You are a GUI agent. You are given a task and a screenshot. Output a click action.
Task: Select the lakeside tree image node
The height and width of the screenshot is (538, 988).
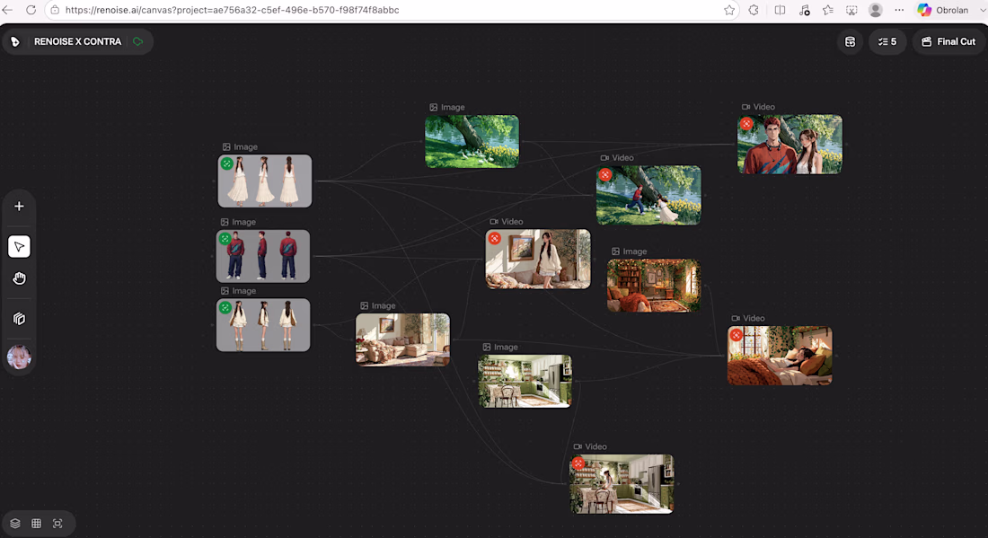[472, 141]
